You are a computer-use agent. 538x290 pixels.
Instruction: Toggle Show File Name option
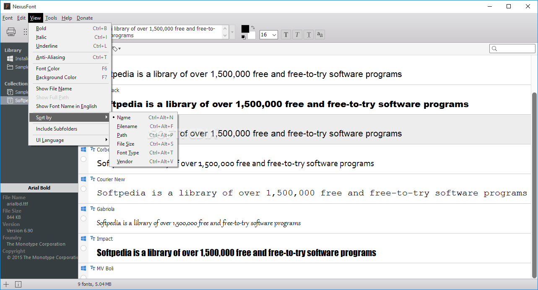pos(70,89)
